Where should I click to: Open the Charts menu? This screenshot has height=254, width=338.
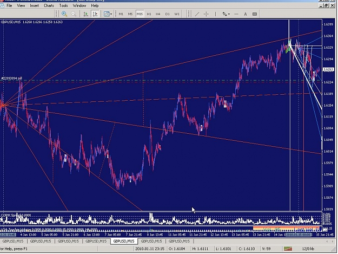(49, 5)
